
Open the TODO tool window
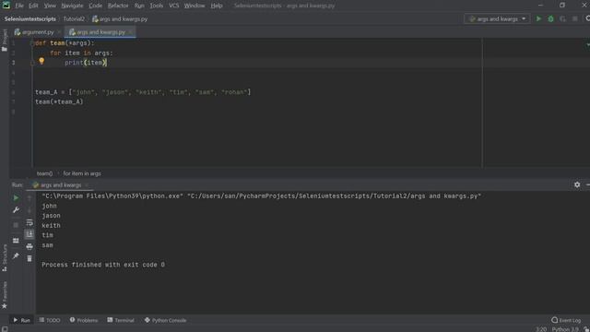[x=50, y=320]
